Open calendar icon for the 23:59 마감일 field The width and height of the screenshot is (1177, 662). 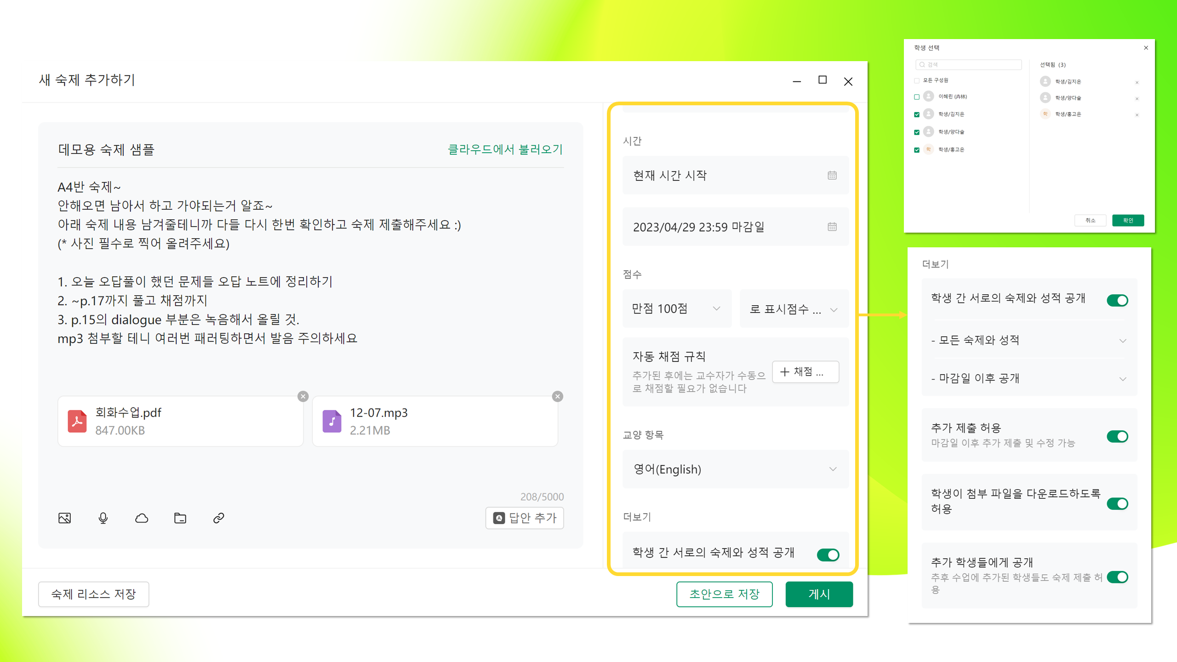[832, 227]
